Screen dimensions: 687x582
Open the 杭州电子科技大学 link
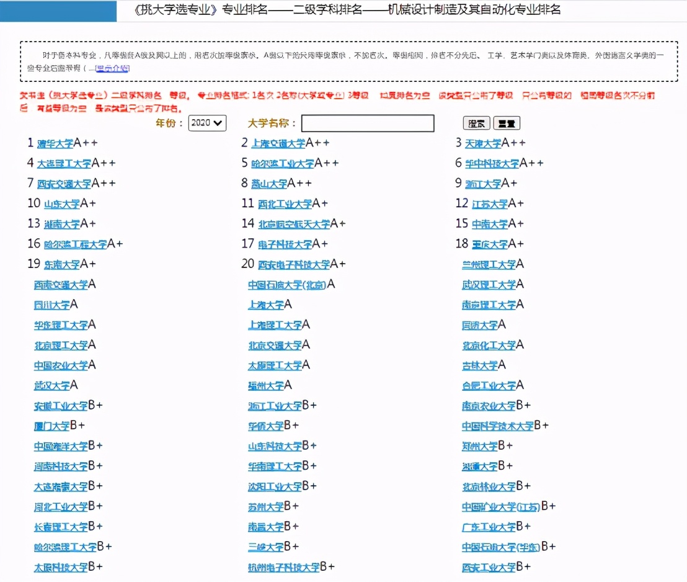tap(282, 566)
